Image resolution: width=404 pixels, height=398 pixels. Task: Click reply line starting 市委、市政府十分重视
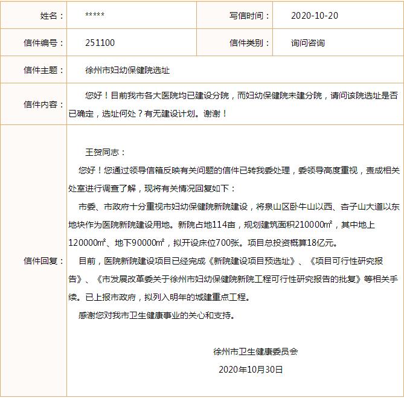click(x=239, y=207)
